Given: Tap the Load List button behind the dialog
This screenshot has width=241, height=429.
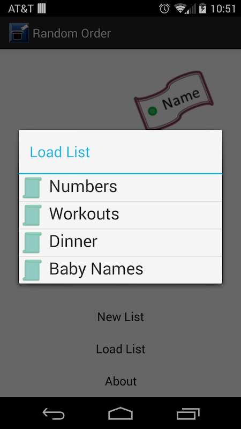Looking at the screenshot, I should 120,349.
